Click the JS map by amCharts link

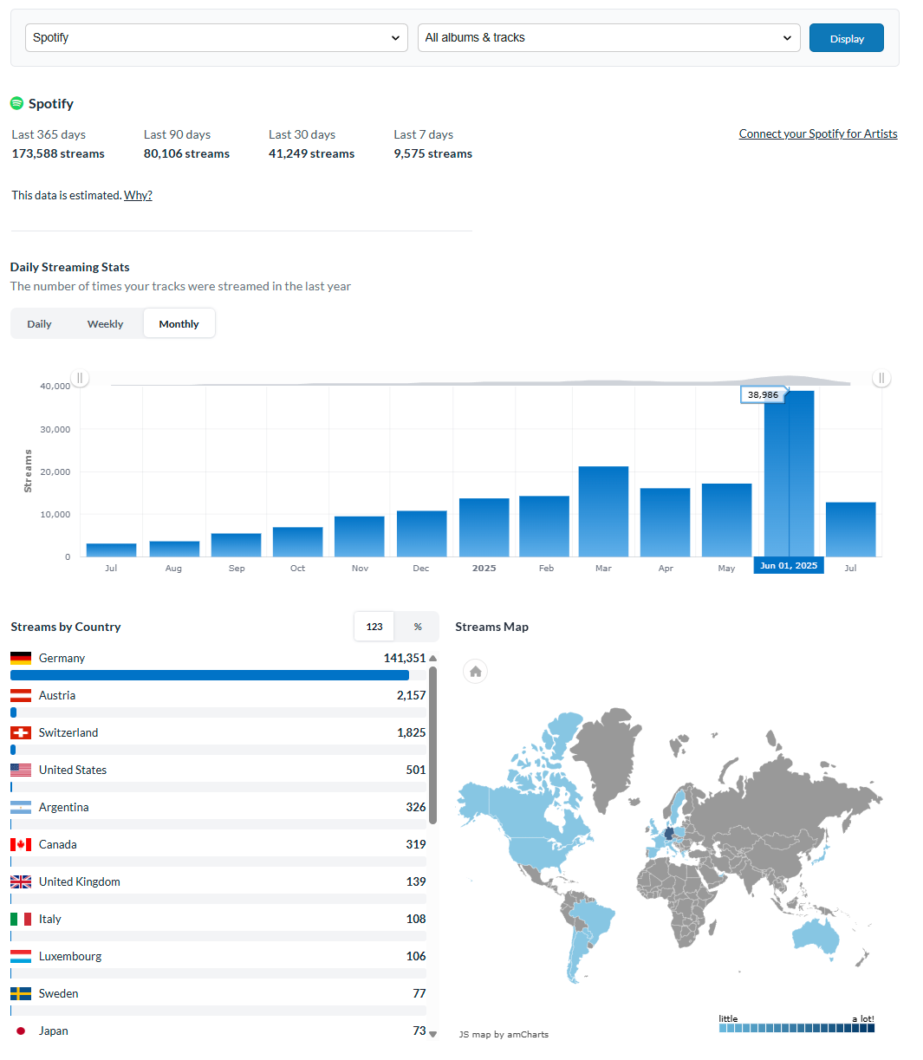(x=504, y=1034)
